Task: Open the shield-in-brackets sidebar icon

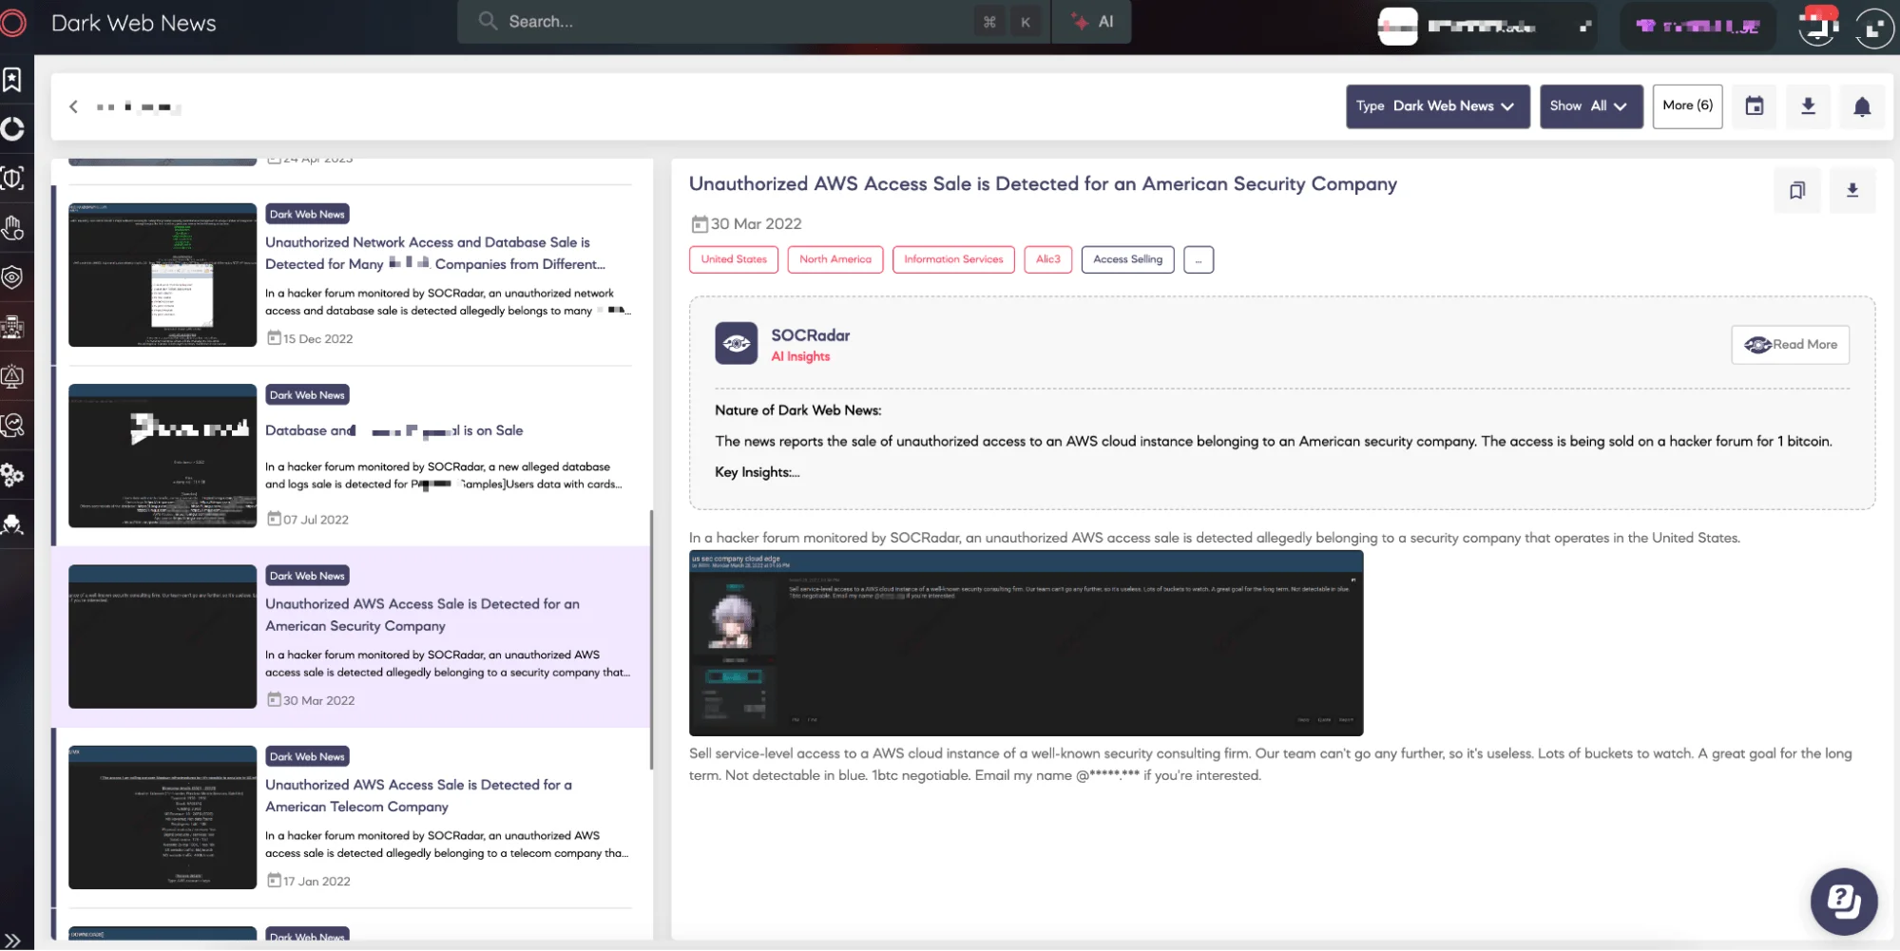Action: click(x=12, y=178)
